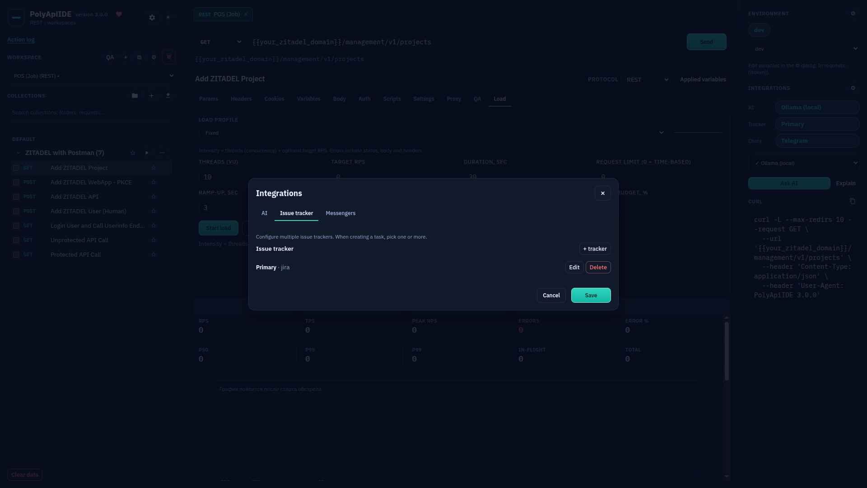Open Applied variables
The image size is (867, 488).
(x=703, y=80)
